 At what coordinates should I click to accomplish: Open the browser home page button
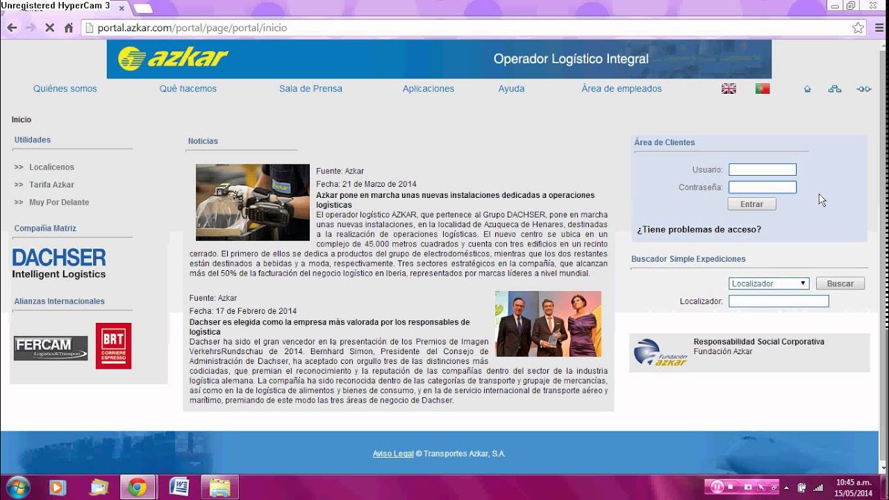[x=69, y=28]
